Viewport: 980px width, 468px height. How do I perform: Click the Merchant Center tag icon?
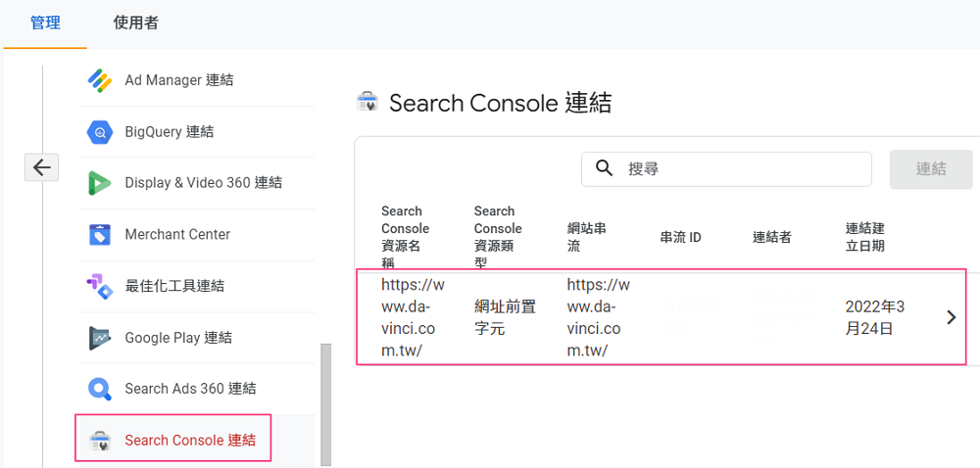[100, 235]
